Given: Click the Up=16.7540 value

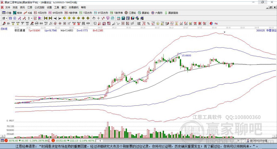Looking at the screenshot, I should [51, 31].
